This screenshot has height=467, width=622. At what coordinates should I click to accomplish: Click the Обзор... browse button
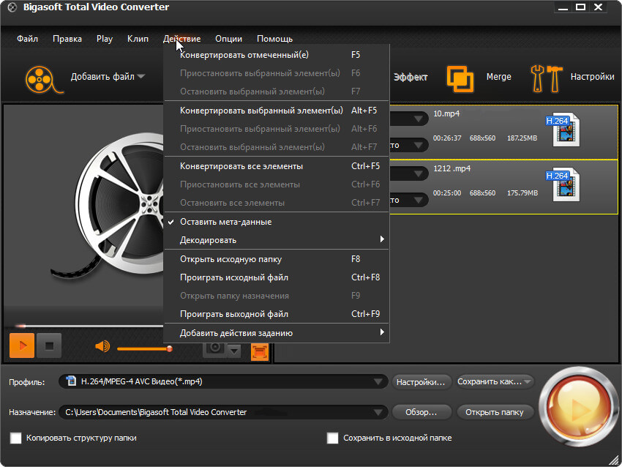421,412
